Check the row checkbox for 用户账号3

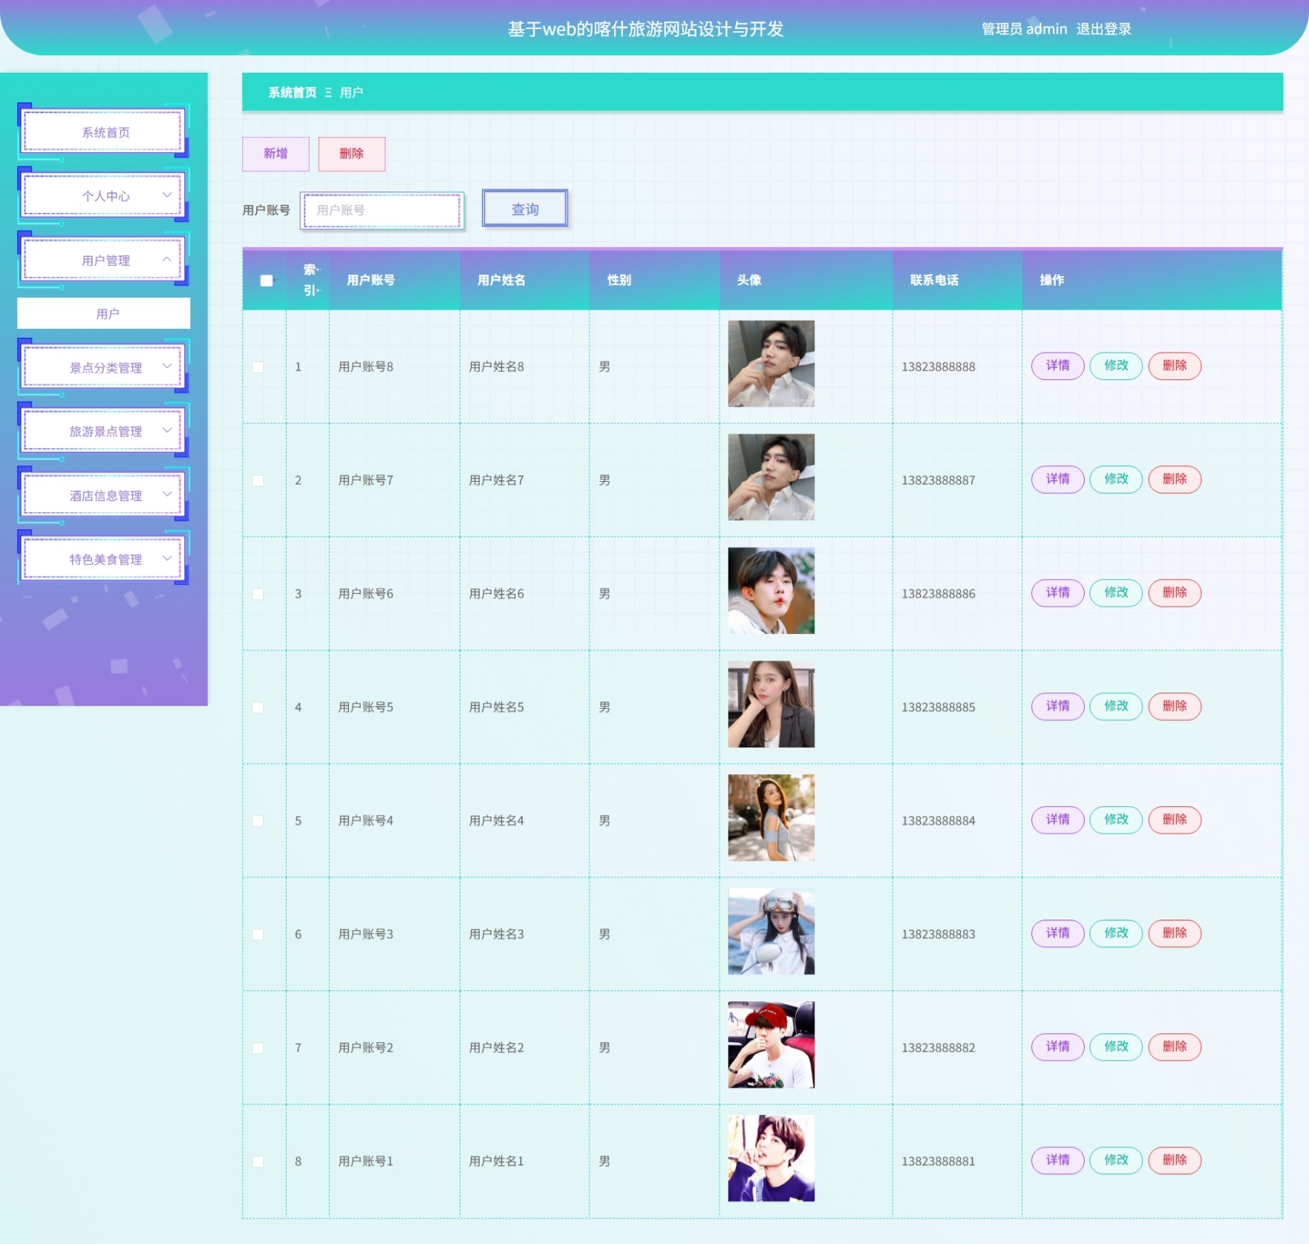pos(258,934)
